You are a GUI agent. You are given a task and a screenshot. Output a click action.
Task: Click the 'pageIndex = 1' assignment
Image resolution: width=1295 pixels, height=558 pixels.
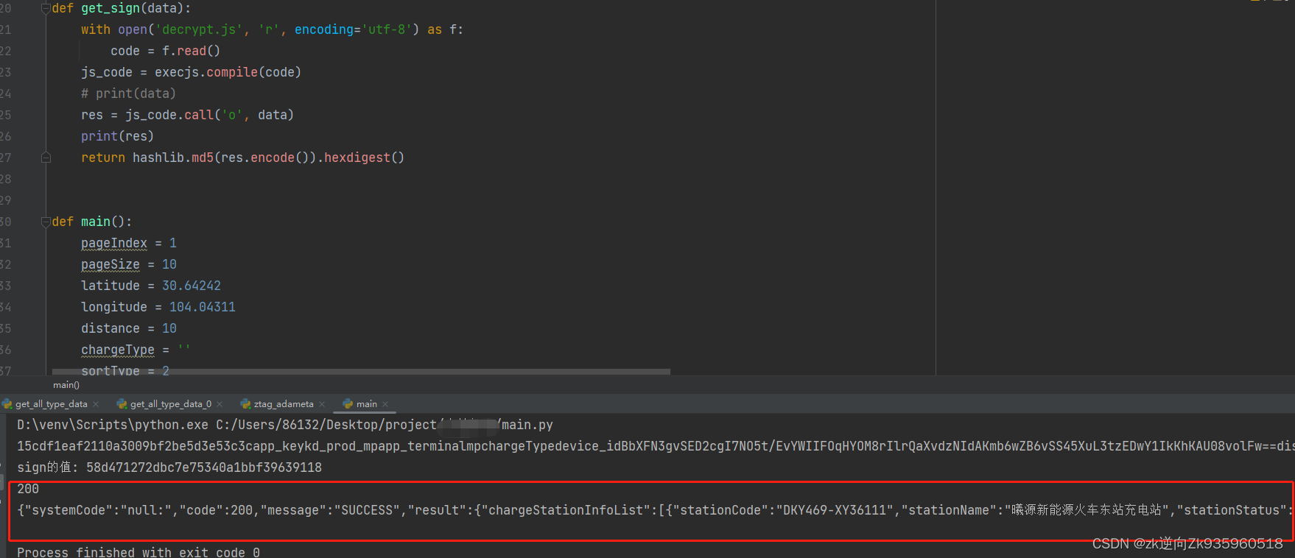click(128, 243)
